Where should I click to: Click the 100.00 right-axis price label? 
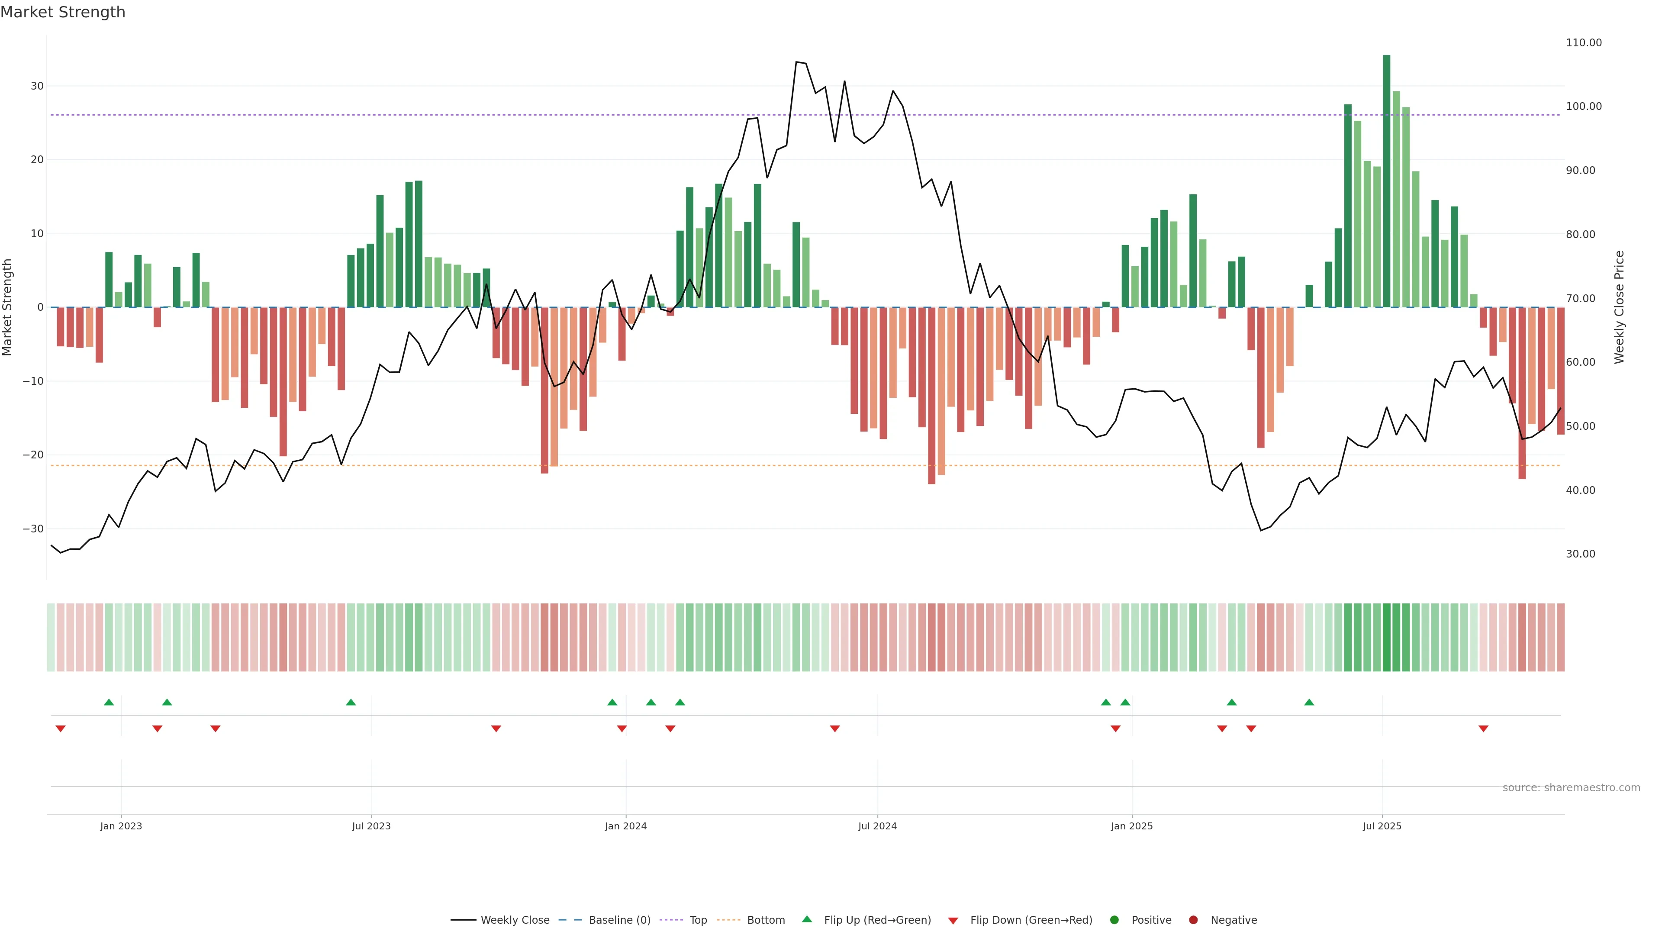point(1583,106)
